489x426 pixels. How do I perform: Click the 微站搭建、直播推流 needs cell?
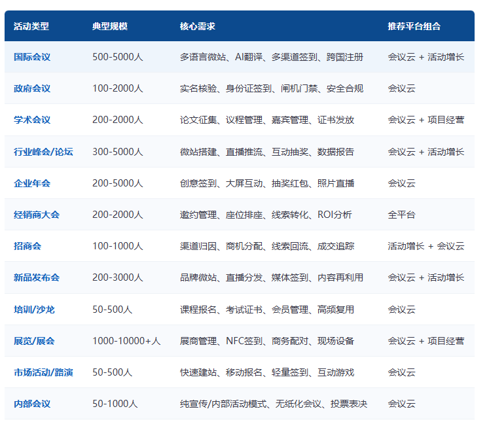tap(267, 152)
